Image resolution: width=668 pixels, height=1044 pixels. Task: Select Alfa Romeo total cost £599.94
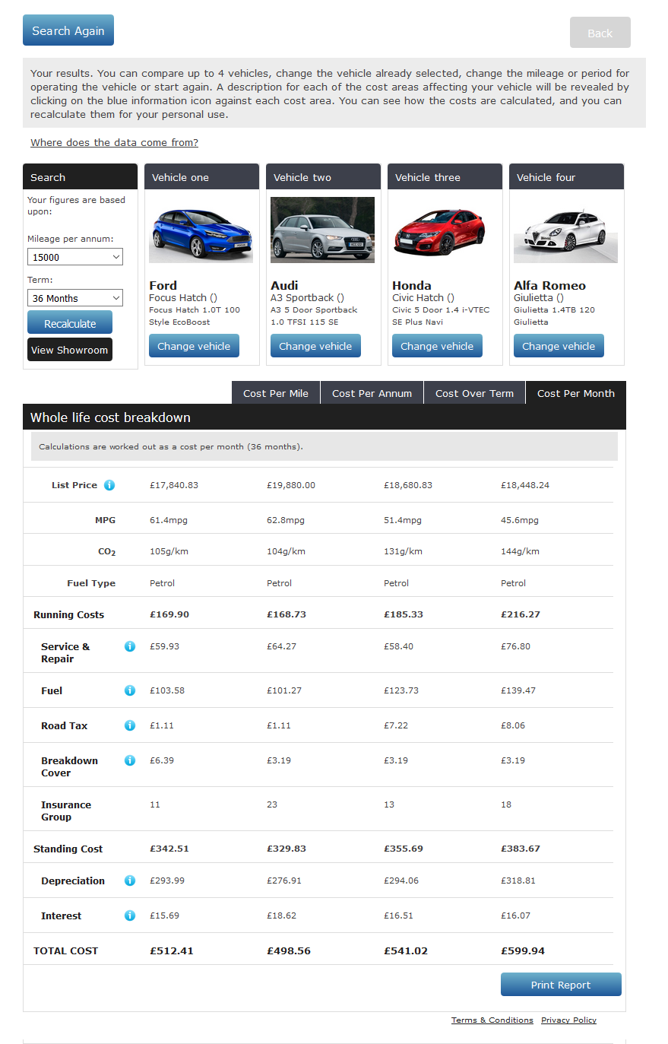pyautogui.click(x=523, y=950)
